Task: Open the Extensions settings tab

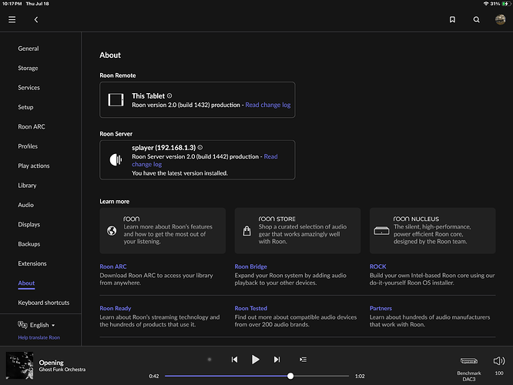Action: pyautogui.click(x=32, y=263)
